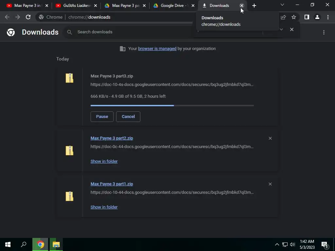Click the part1.zip source URL
The image size is (335, 251).
pos(172,192)
